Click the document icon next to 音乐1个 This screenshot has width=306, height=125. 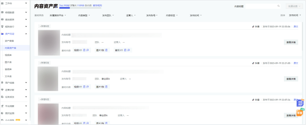[125, 50]
